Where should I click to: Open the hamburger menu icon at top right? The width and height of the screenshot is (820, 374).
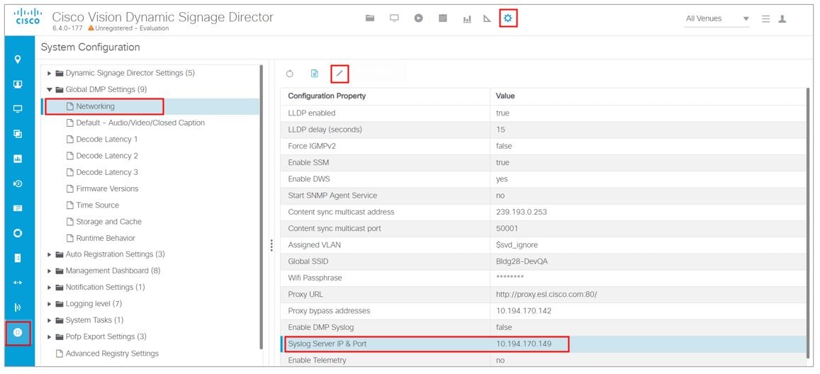[x=765, y=19]
